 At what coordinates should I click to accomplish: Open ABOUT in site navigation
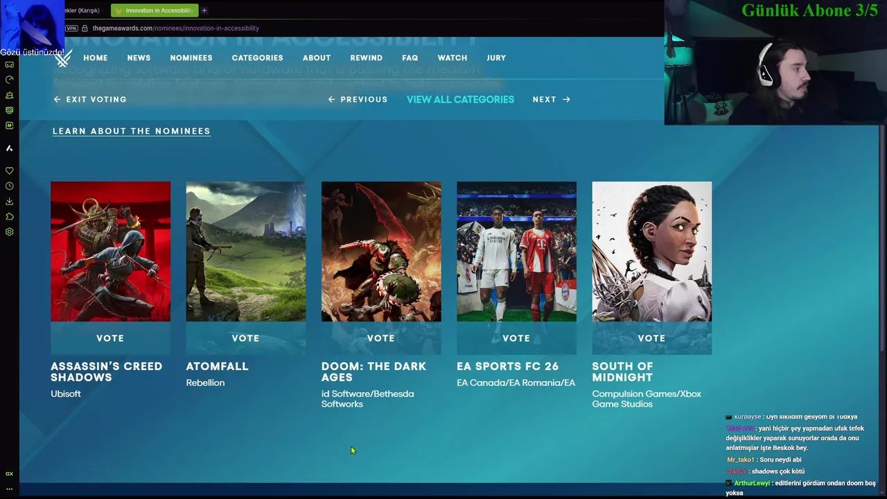(317, 58)
